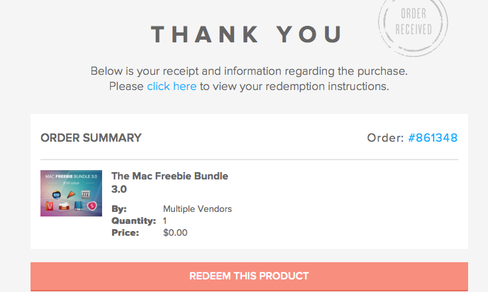Click the Order Received stamp
Image resolution: width=488 pixels, height=292 pixels.
tap(413, 23)
